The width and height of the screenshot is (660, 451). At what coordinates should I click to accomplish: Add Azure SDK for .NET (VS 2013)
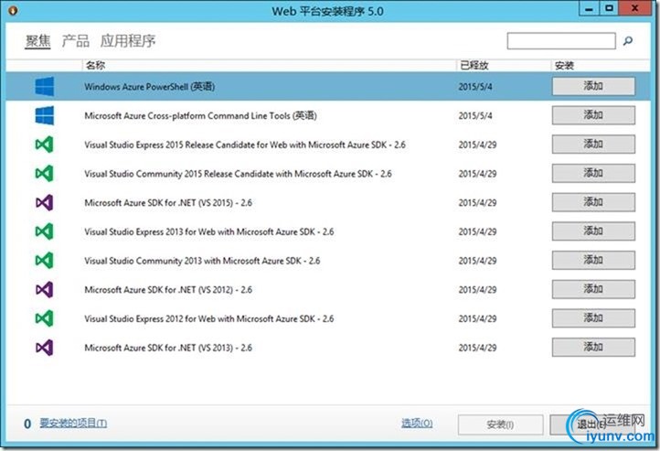(x=593, y=348)
